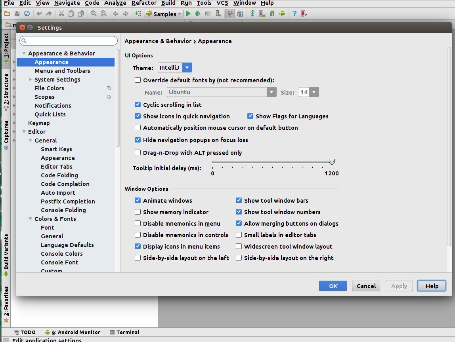Click the Save All floppy disk icon

click(x=17, y=13)
